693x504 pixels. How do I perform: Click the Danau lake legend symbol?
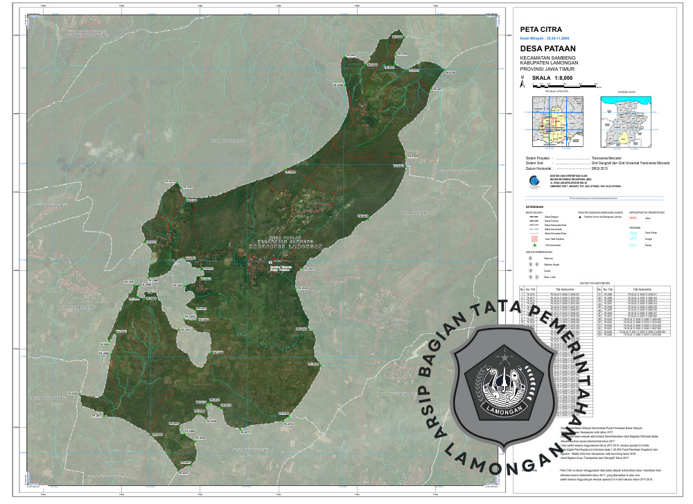pyautogui.click(x=632, y=245)
